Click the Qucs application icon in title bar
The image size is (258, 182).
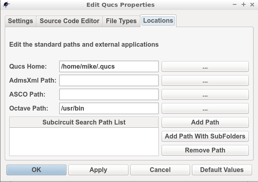point(6,5)
